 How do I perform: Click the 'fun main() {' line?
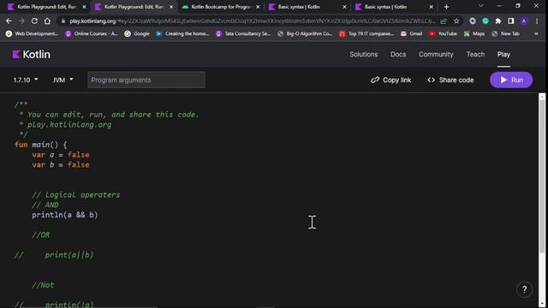point(40,145)
